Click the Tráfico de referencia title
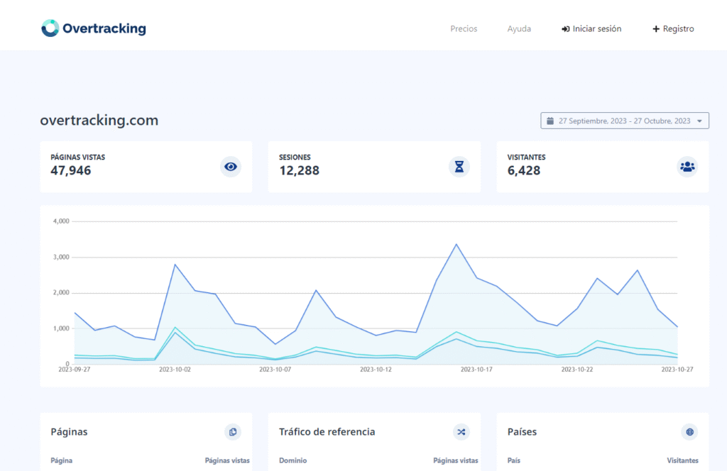The width and height of the screenshot is (727, 471). 327,432
